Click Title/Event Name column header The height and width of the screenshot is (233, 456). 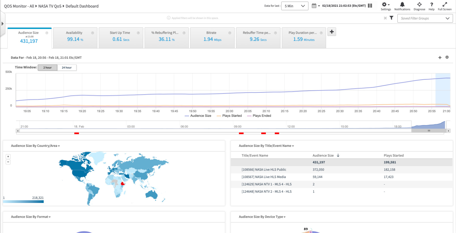(255, 155)
